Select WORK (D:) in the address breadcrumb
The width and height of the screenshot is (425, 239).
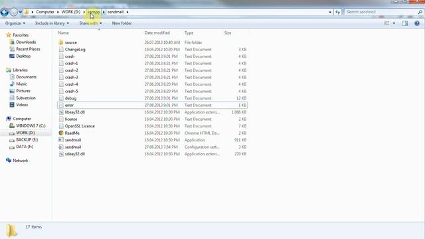coord(71,12)
